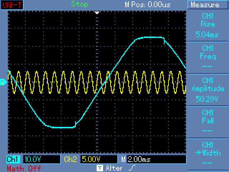Select the CH1 +Width measurement slot
Viewport: 229px width, 172px height.
point(208,154)
